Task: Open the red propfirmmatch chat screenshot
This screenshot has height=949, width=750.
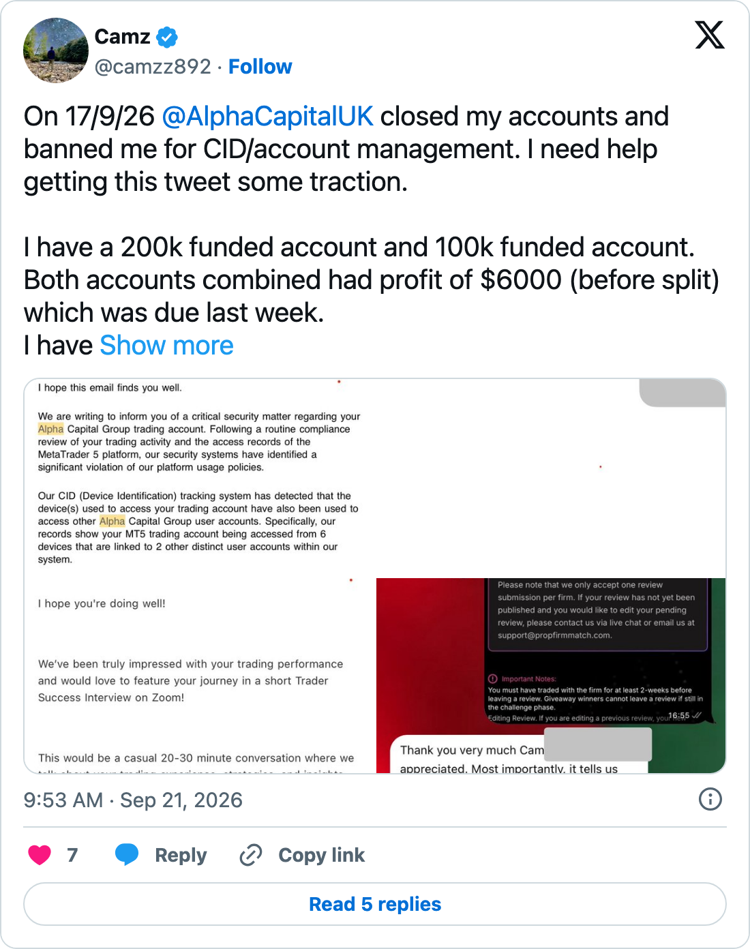Action: (x=551, y=676)
